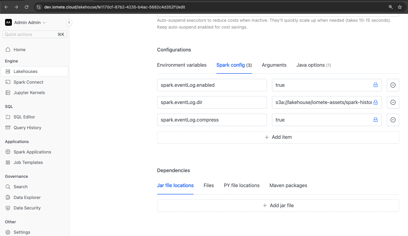Screen dimensions: 408x236
Task: Click the Home sidebar icon
Action: (x=8, y=49)
